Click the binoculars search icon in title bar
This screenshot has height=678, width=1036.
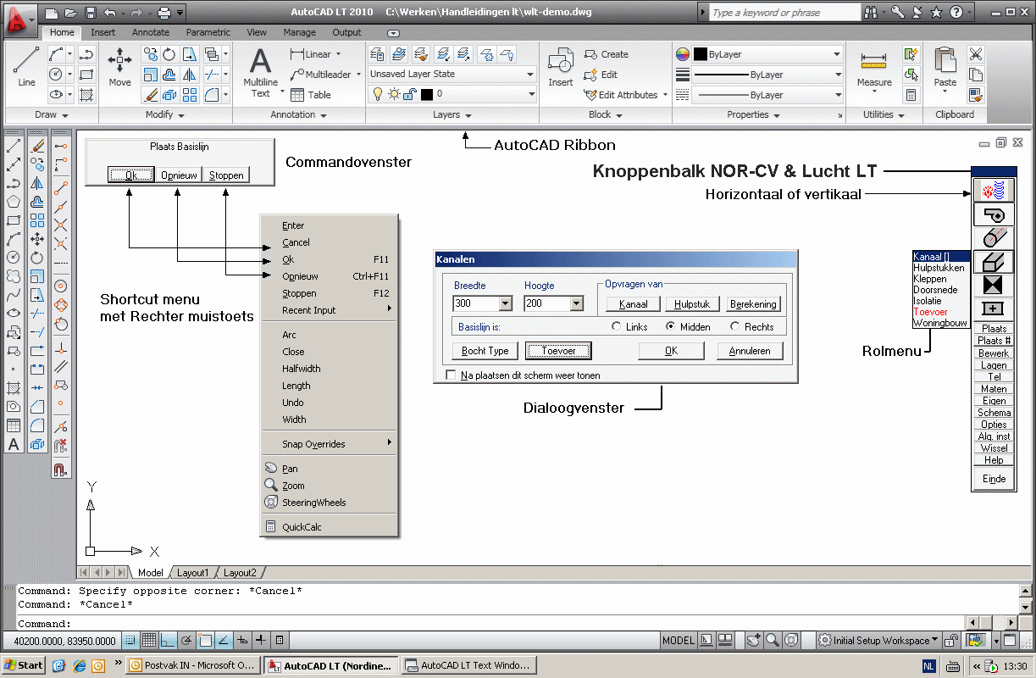[873, 12]
